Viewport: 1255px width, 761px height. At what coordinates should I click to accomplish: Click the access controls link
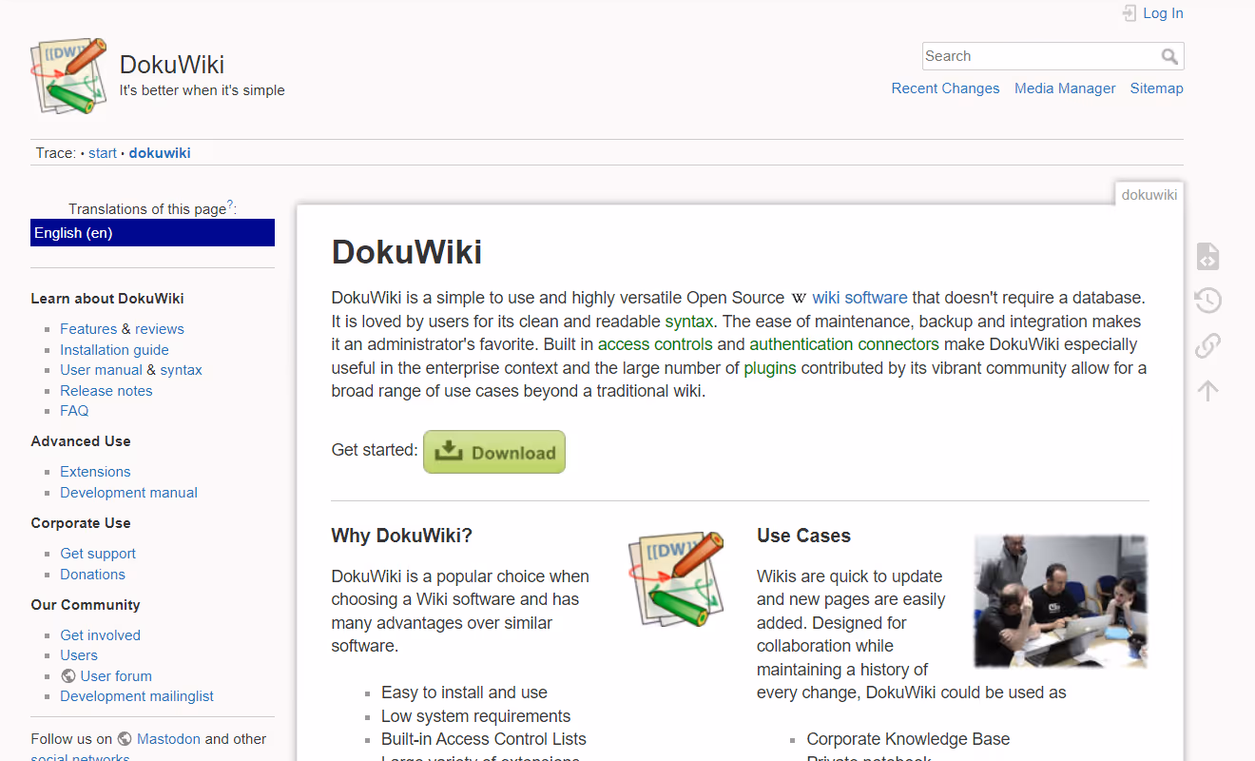click(x=655, y=344)
